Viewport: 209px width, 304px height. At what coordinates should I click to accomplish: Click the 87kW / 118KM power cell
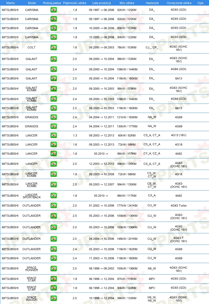pyautogui.click(x=127, y=279)
